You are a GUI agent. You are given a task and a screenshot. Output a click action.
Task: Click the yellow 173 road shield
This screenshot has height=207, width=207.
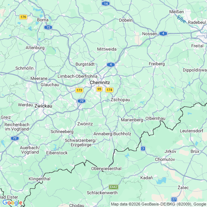[79, 90]
